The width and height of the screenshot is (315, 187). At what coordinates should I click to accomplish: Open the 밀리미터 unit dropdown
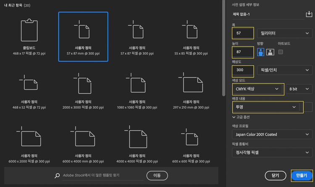click(285, 33)
